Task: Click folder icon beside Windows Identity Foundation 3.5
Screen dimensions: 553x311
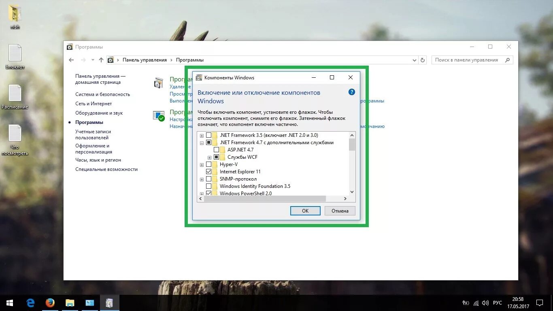Action: point(215,186)
